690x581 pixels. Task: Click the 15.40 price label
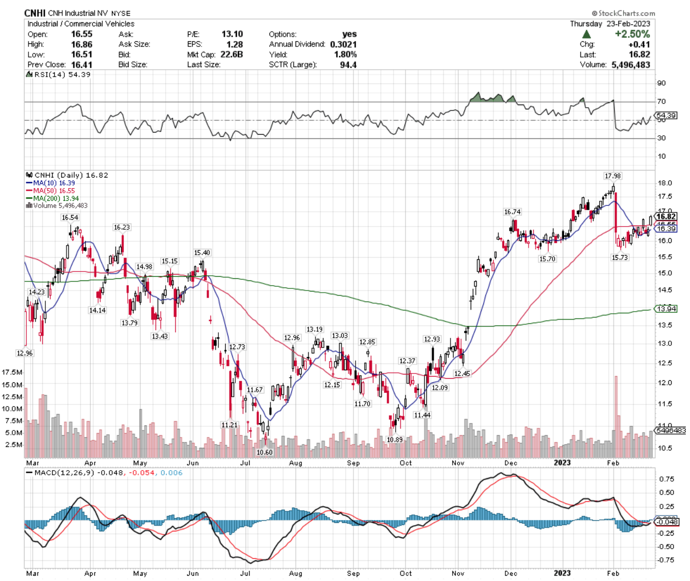(202, 253)
